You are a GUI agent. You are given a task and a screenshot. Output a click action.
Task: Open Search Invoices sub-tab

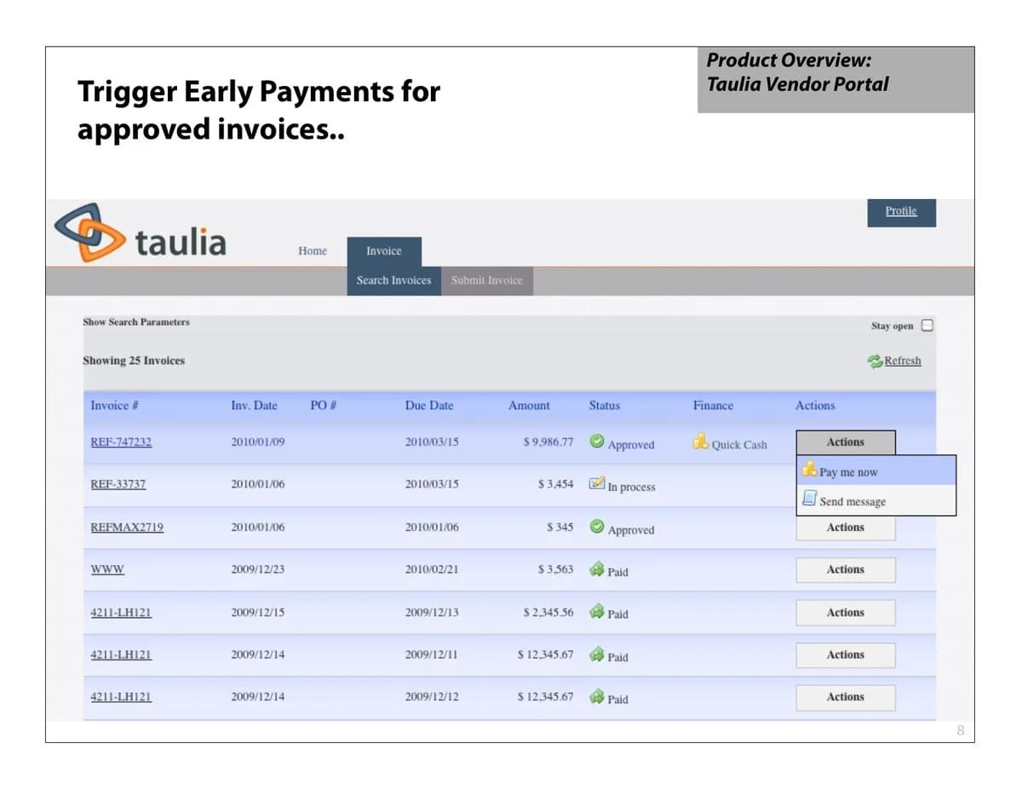[x=393, y=280]
